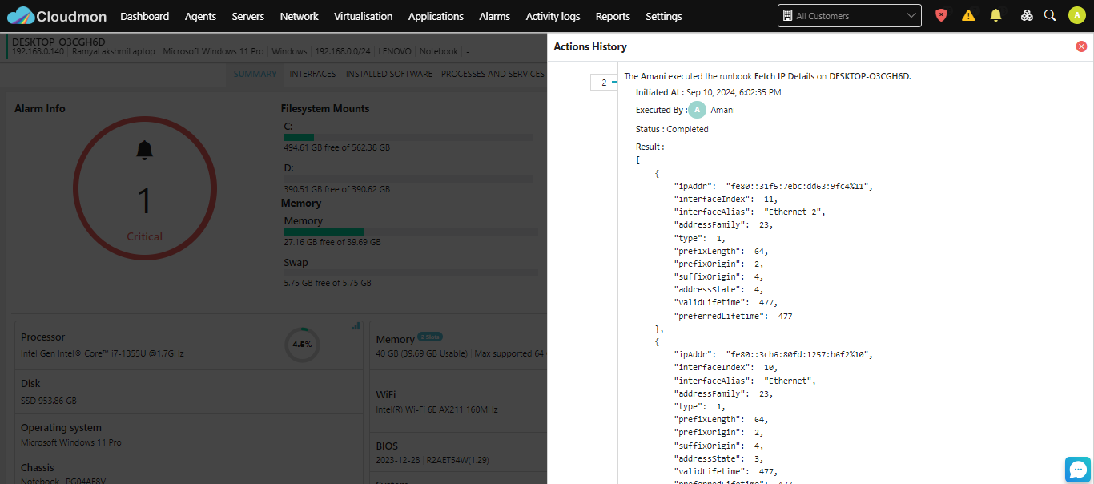Click the 192.168.0.0/24 subnet text
1094x484 pixels.
coord(343,51)
